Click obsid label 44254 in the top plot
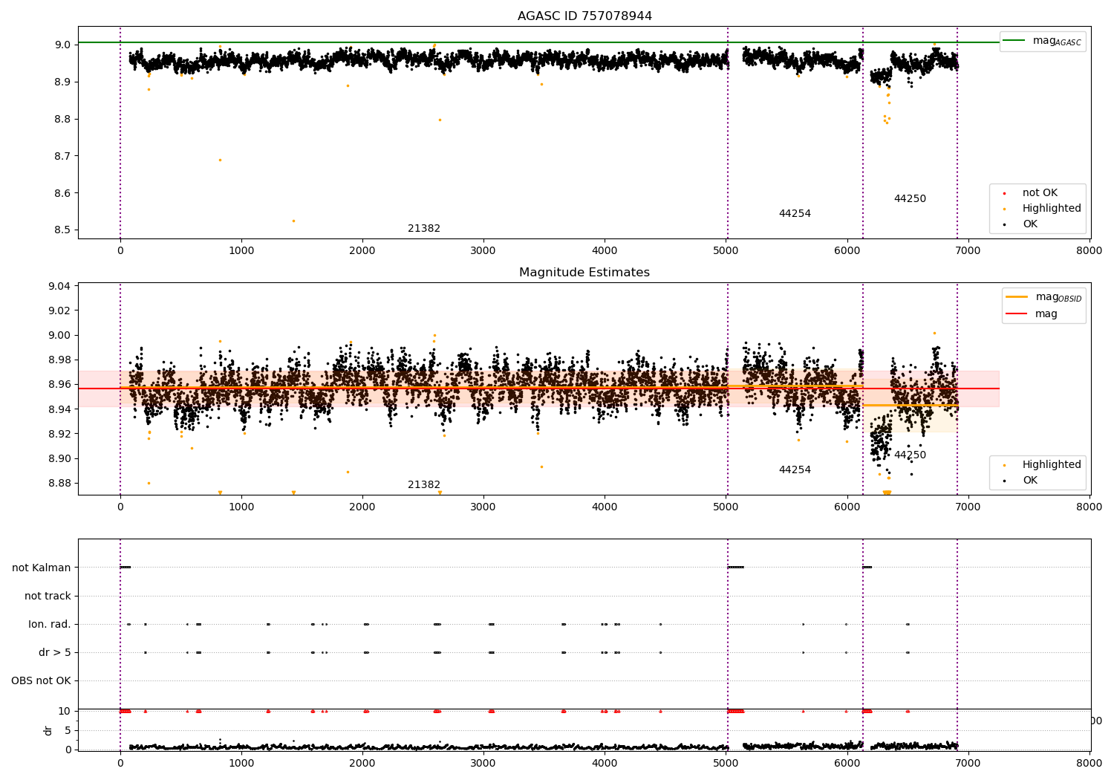This screenshot has height=780, width=1114. pos(795,214)
